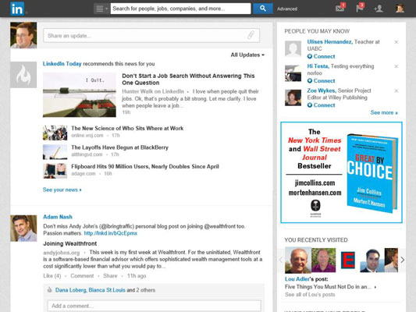Open Ulises Hernandez's profile
This screenshot has width=416, height=312.
pyautogui.click(x=330, y=42)
